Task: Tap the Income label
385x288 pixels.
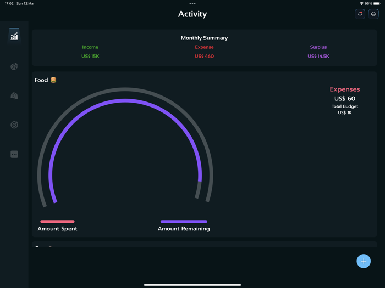Action: (90, 47)
